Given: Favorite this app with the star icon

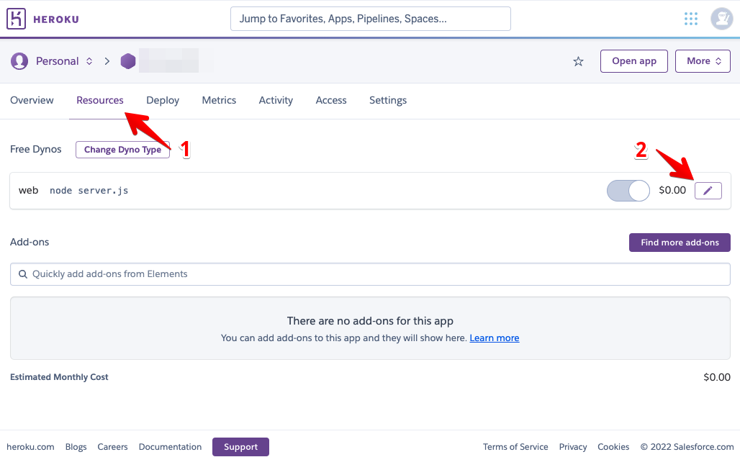Looking at the screenshot, I should click(578, 61).
